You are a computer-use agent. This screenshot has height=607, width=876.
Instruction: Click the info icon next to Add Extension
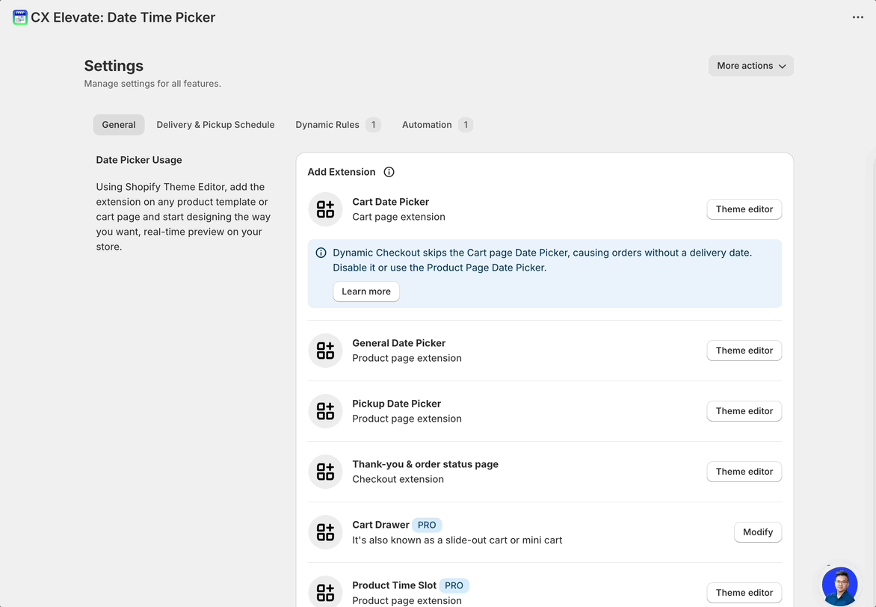pos(389,172)
